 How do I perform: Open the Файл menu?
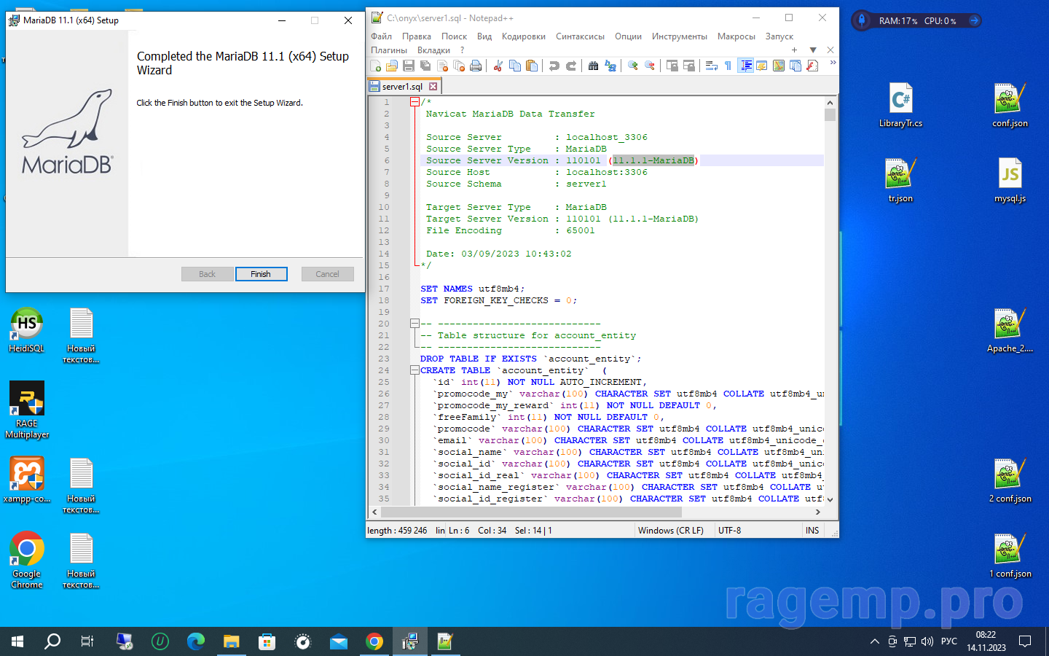(x=381, y=36)
